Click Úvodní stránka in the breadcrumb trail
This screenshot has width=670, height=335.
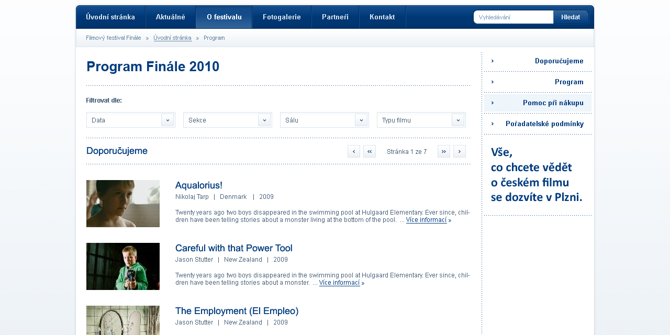tap(172, 37)
